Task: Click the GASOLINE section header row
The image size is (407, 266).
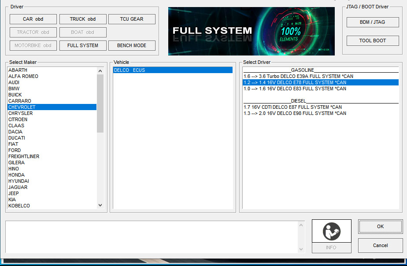Action: 321,70
